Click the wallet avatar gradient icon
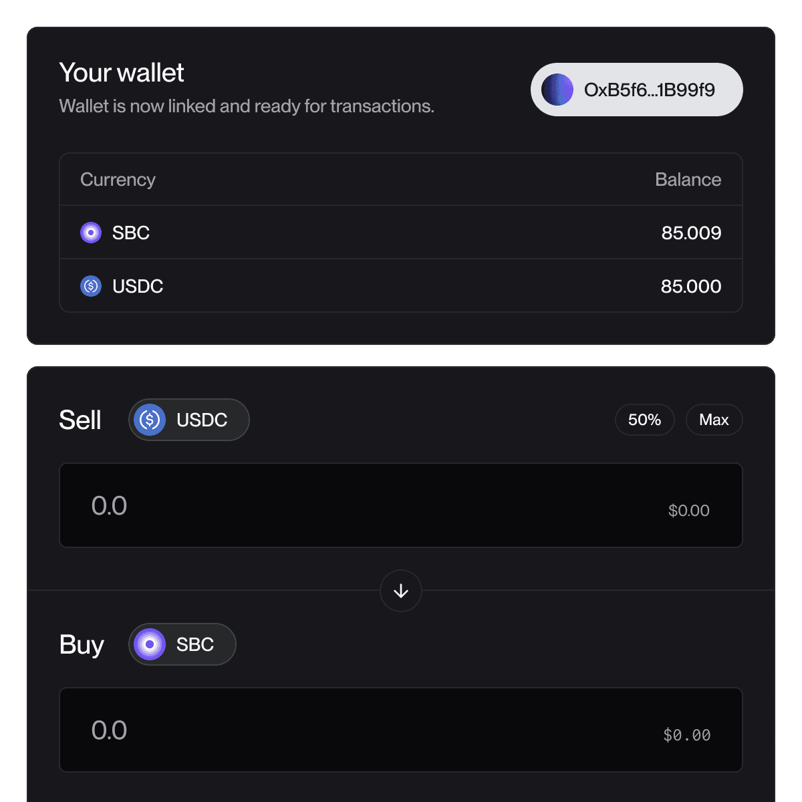 [557, 90]
